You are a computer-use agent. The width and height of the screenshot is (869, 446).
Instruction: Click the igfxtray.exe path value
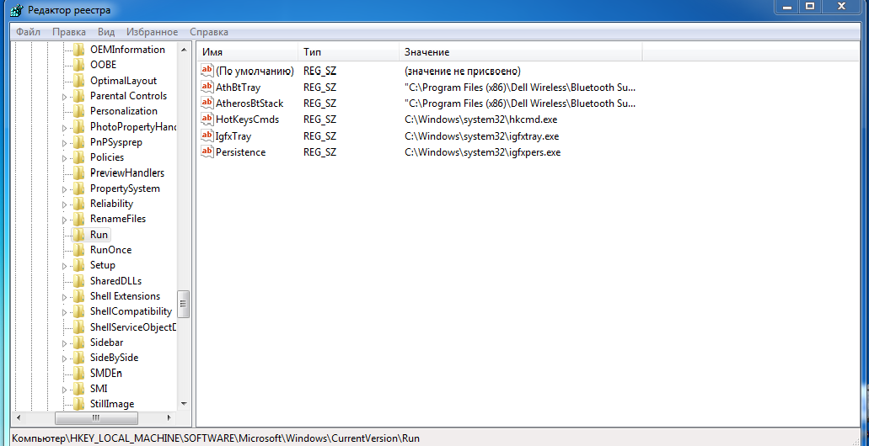(481, 136)
